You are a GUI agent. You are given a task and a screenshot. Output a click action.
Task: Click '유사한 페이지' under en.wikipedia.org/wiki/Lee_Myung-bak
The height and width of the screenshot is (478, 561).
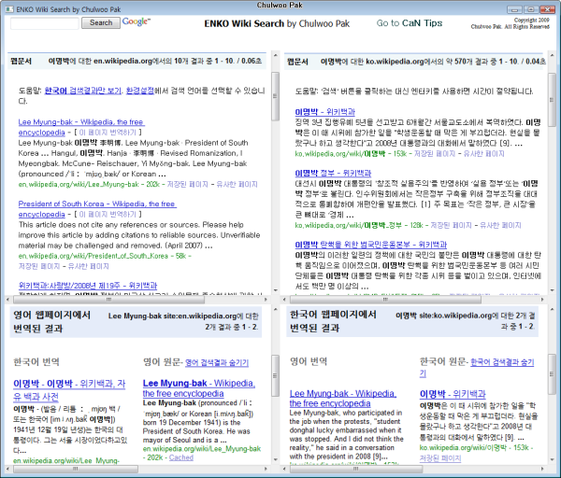pos(237,184)
